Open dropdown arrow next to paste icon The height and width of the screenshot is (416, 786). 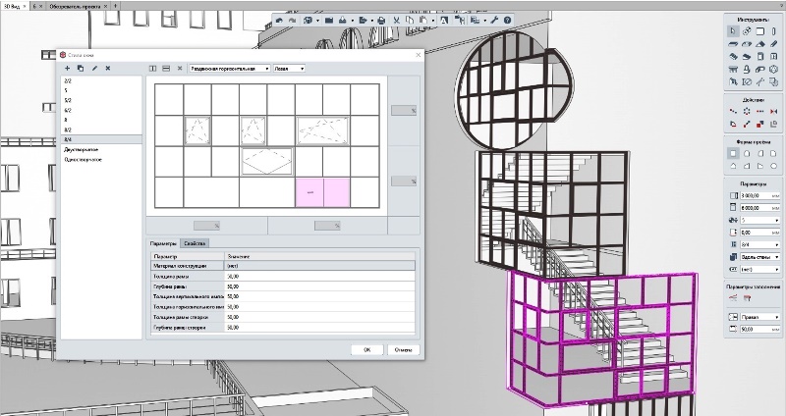pos(433,21)
